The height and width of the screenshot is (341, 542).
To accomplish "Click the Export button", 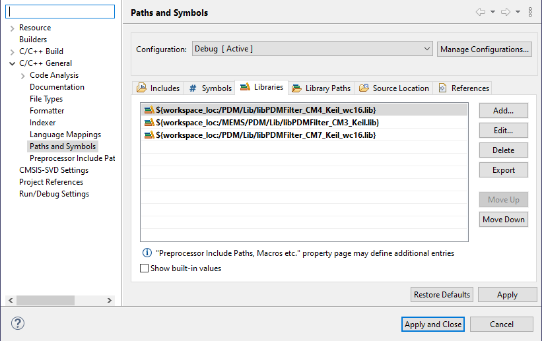I will click(503, 170).
